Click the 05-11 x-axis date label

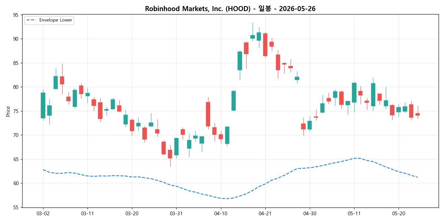pyautogui.click(x=354, y=213)
